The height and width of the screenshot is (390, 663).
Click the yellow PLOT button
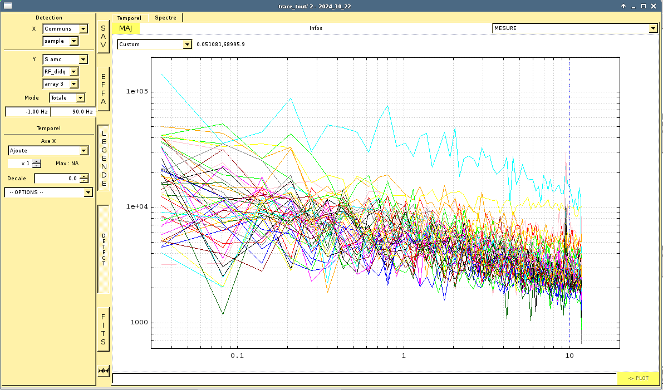pos(638,378)
